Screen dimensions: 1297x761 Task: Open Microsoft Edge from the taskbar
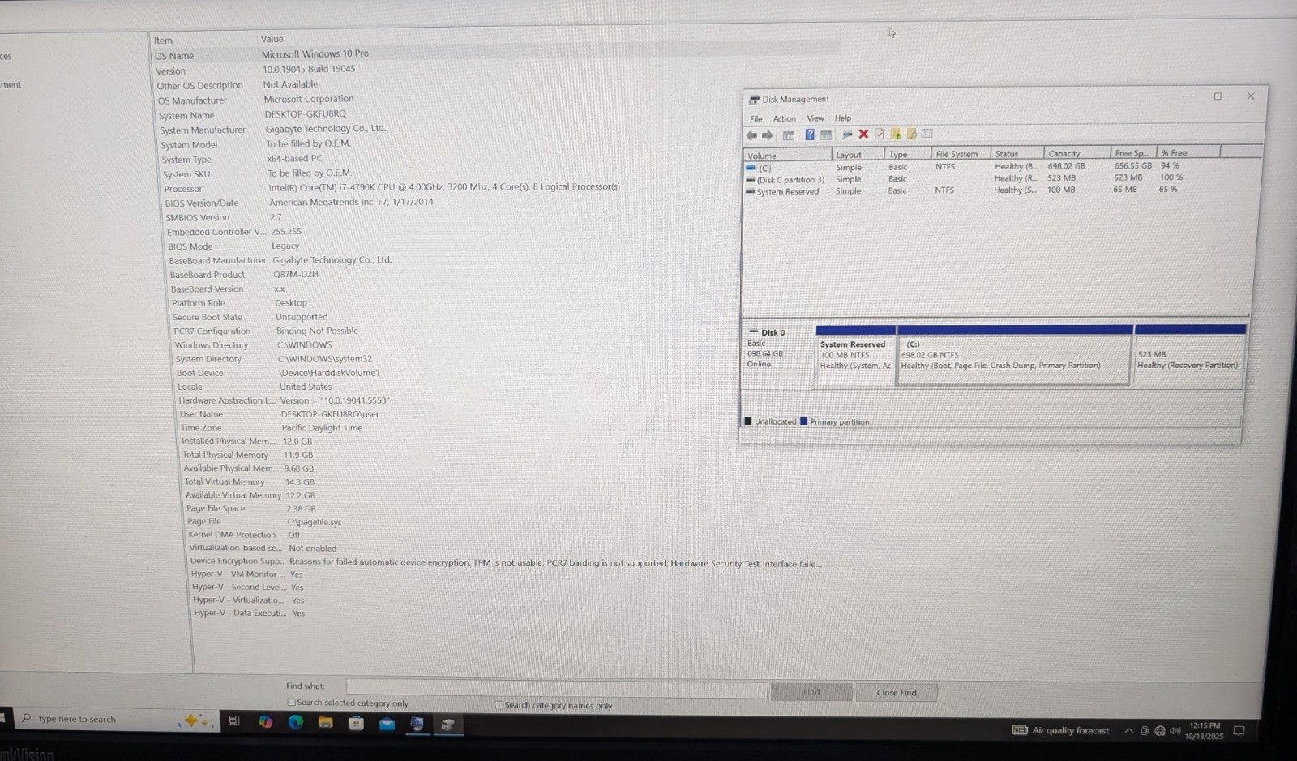tap(295, 722)
